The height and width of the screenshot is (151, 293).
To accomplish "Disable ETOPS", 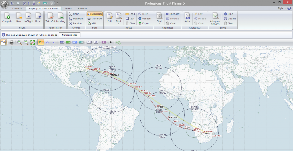I will (230, 19).
